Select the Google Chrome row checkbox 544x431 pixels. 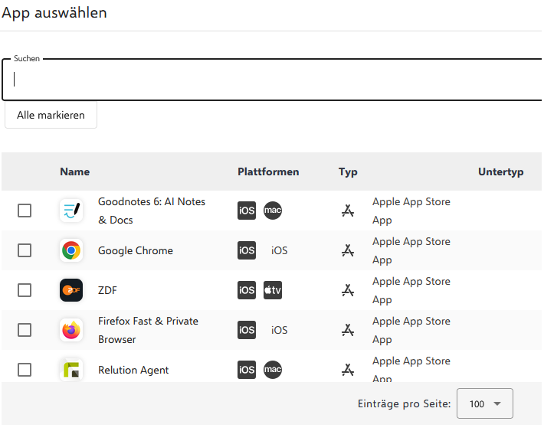click(25, 250)
